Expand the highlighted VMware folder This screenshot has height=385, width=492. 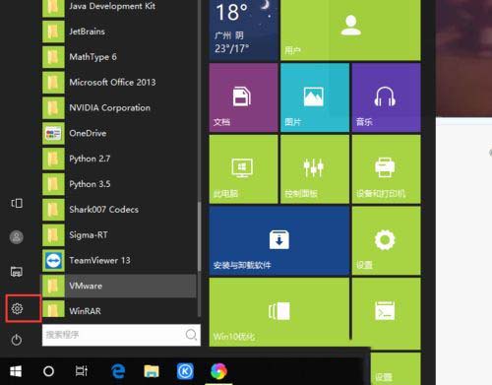119,286
